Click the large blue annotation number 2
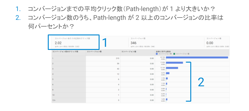The height and width of the screenshot is (111, 249). (x=201, y=82)
